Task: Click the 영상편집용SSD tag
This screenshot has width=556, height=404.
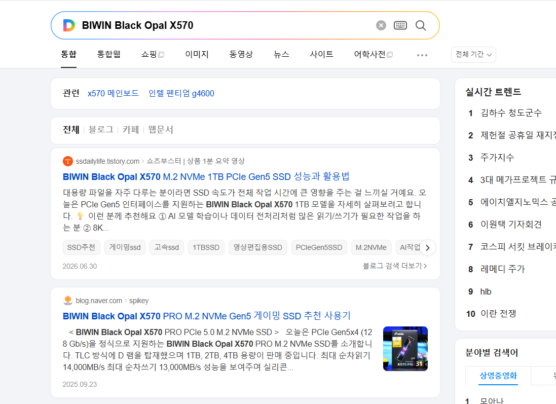Action: [258, 247]
